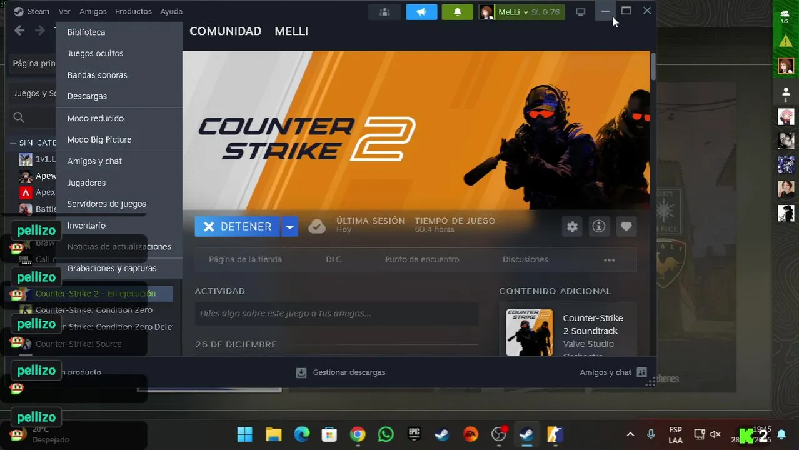
Task: Open the Discusiones tab
Action: pyautogui.click(x=525, y=259)
